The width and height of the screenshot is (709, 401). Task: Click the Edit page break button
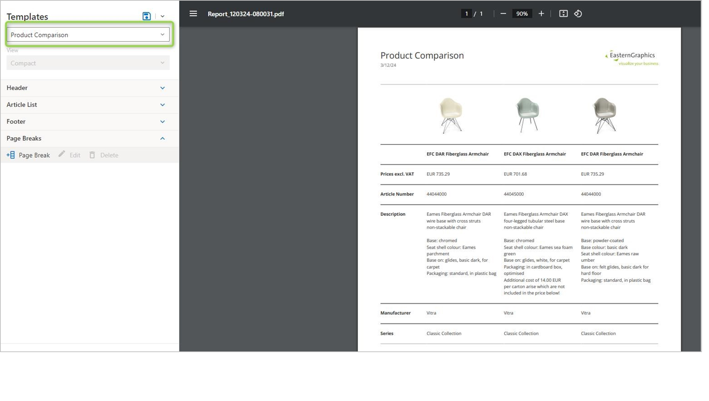[x=70, y=155]
